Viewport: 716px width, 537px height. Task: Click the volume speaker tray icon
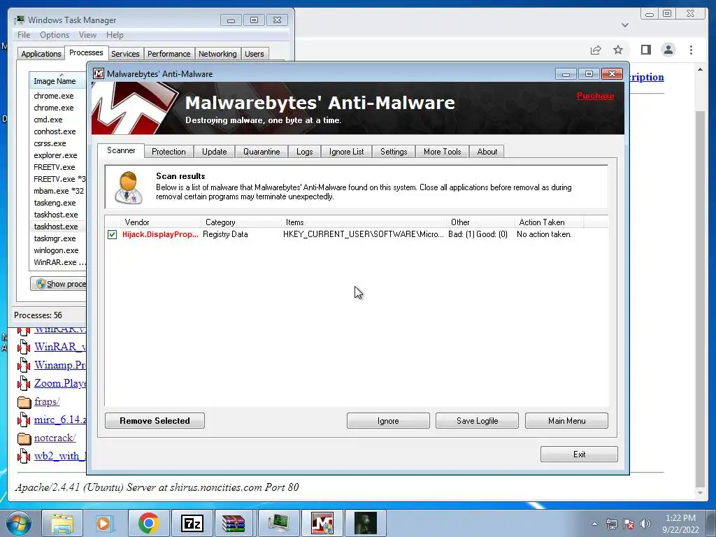[x=645, y=524]
